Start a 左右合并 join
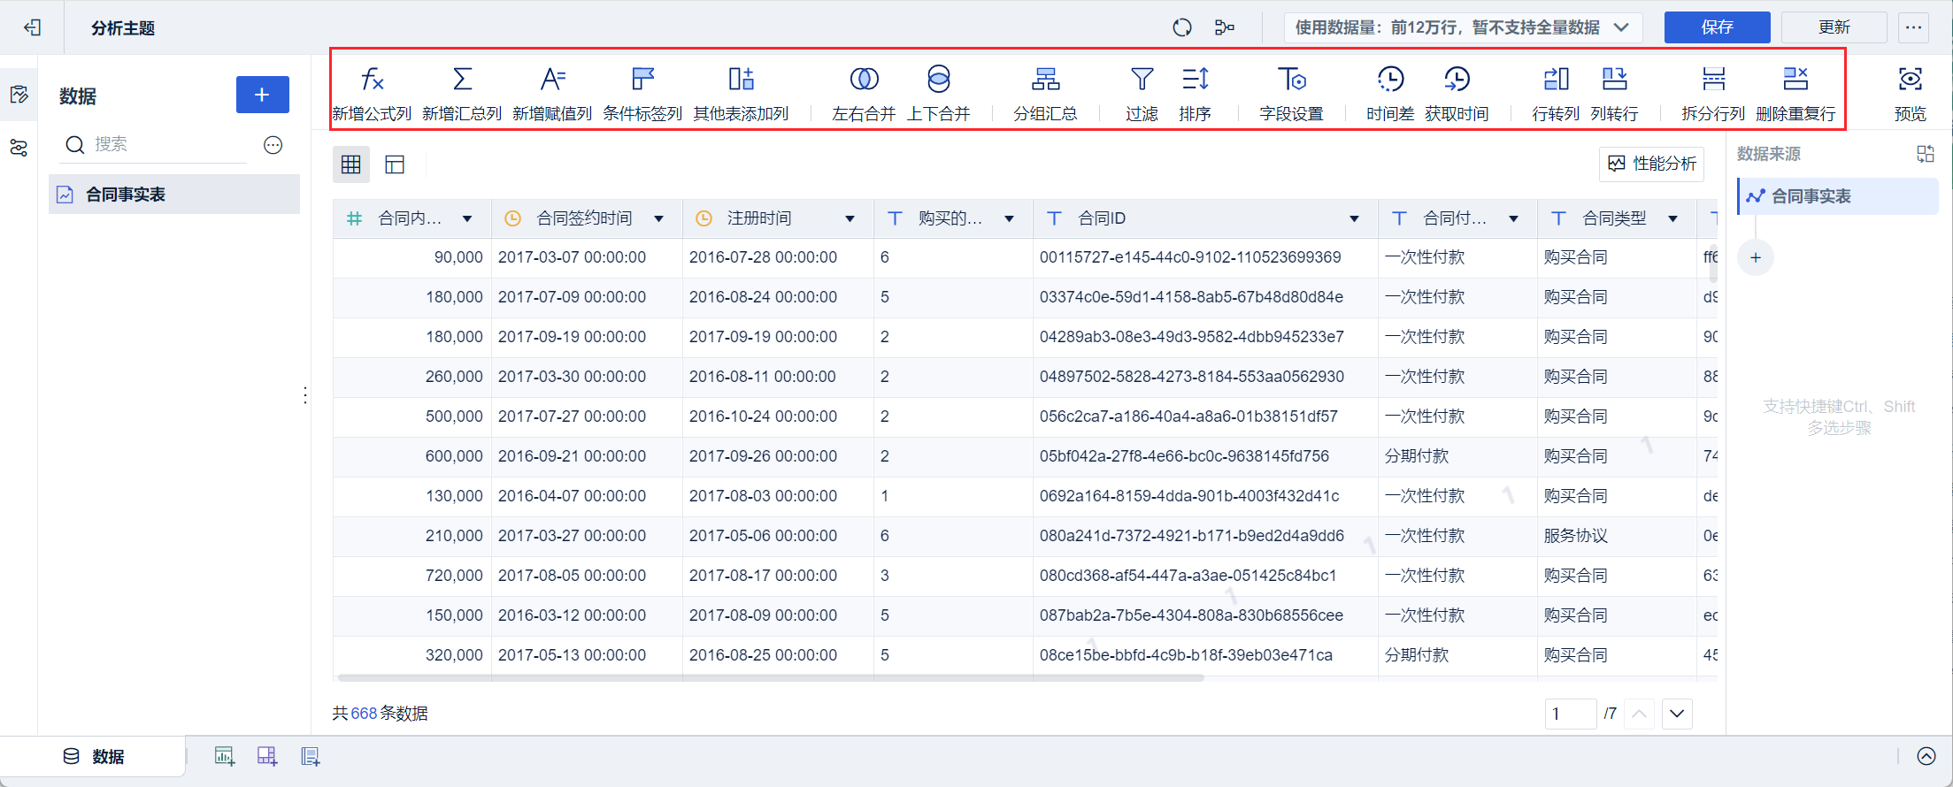 coord(864,93)
